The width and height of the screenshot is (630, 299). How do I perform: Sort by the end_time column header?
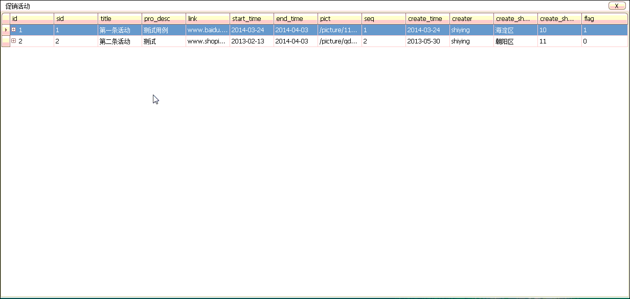pos(296,19)
